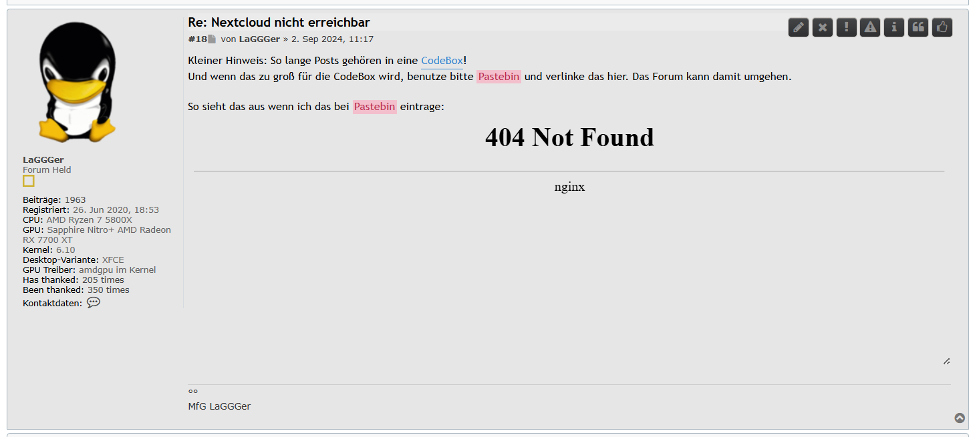Thank the post with thumbs-up icon

coord(942,27)
